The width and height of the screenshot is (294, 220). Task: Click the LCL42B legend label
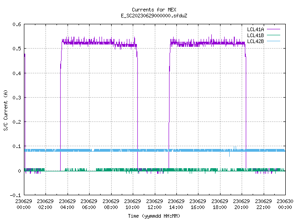pos(255,41)
